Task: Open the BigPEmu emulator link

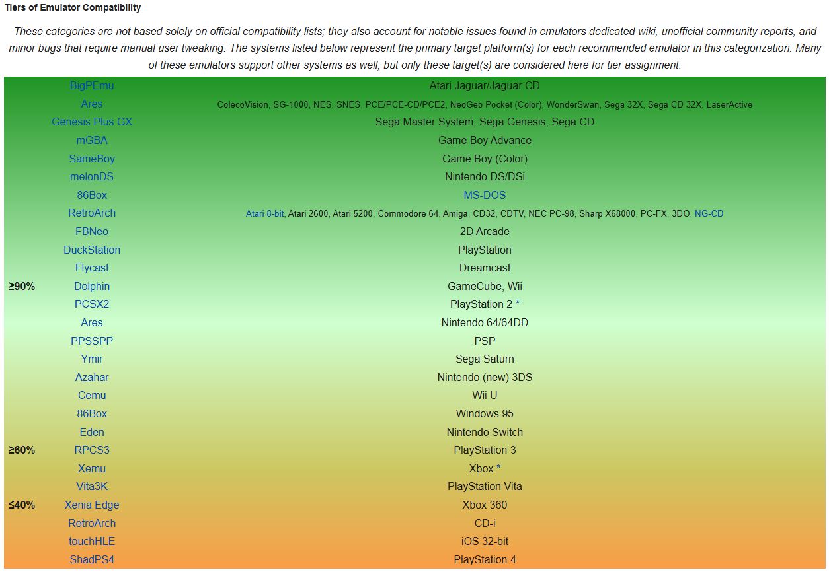Action: (x=92, y=86)
